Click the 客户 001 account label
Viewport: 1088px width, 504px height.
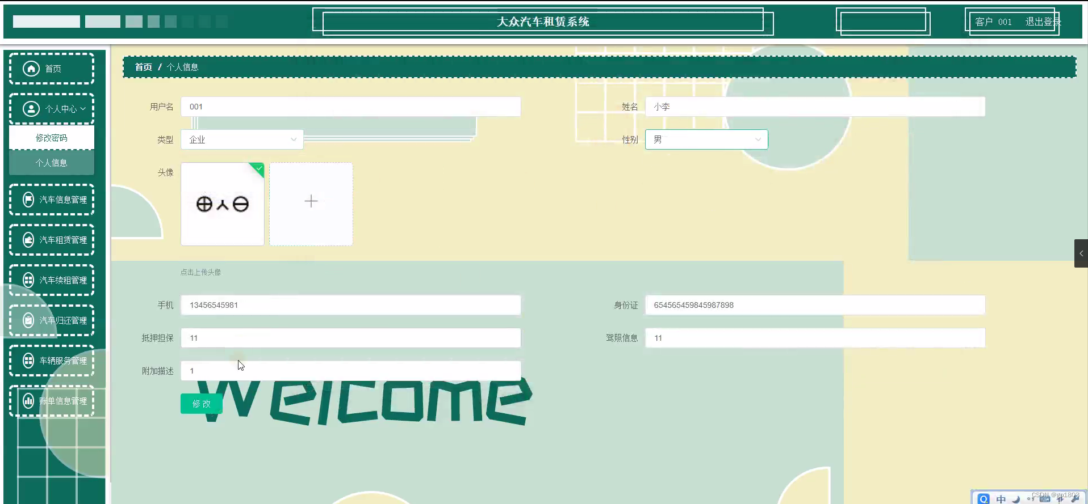point(993,22)
